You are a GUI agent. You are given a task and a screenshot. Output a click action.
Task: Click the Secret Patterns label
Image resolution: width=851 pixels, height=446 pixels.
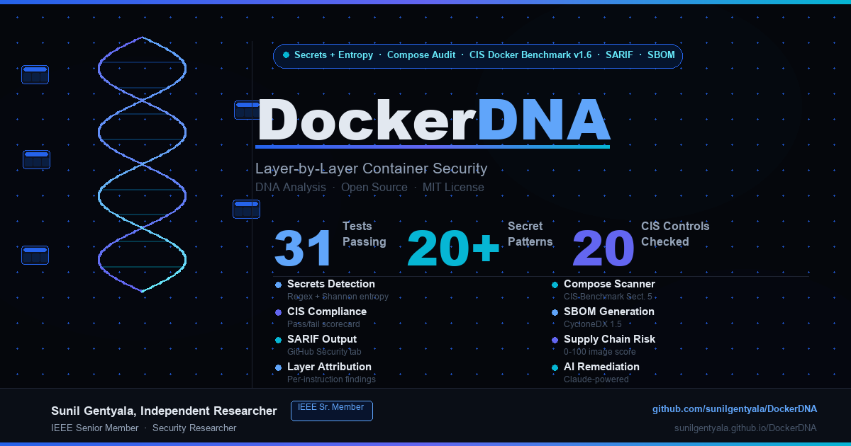click(530, 234)
